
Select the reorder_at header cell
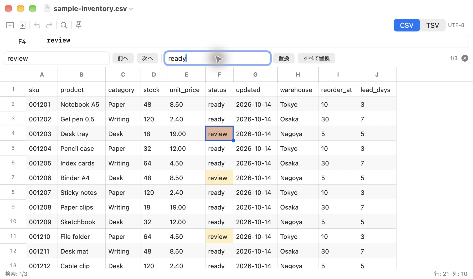(x=338, y=89)
